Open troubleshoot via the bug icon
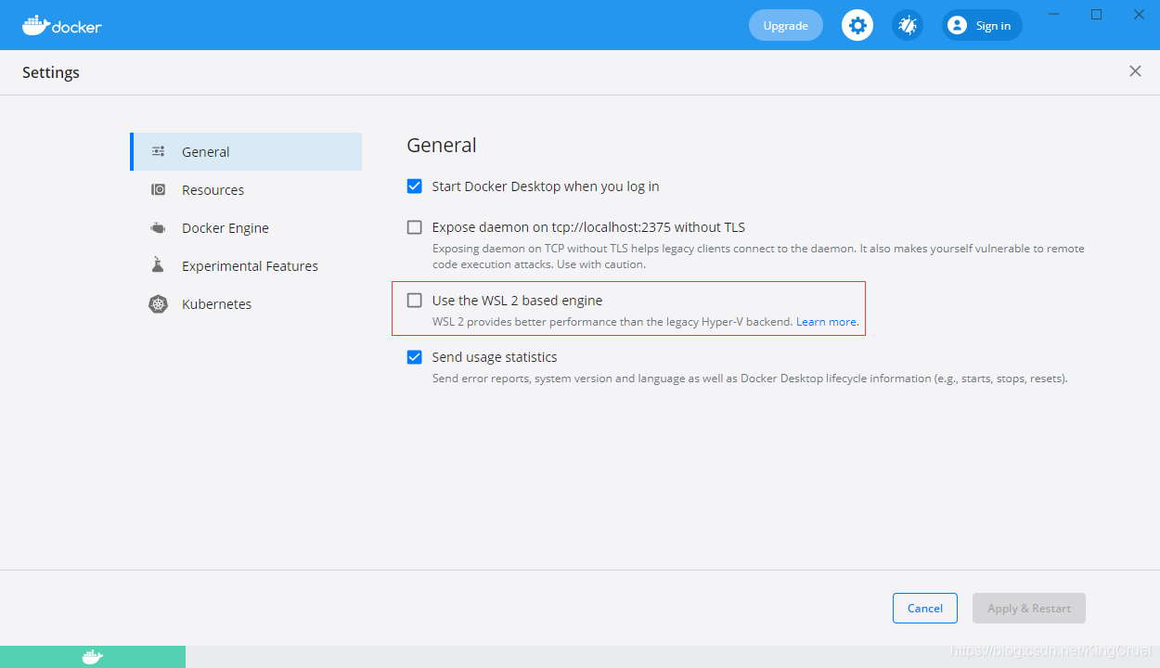Viewport: 1160px width, 668px height. point(908,25)
